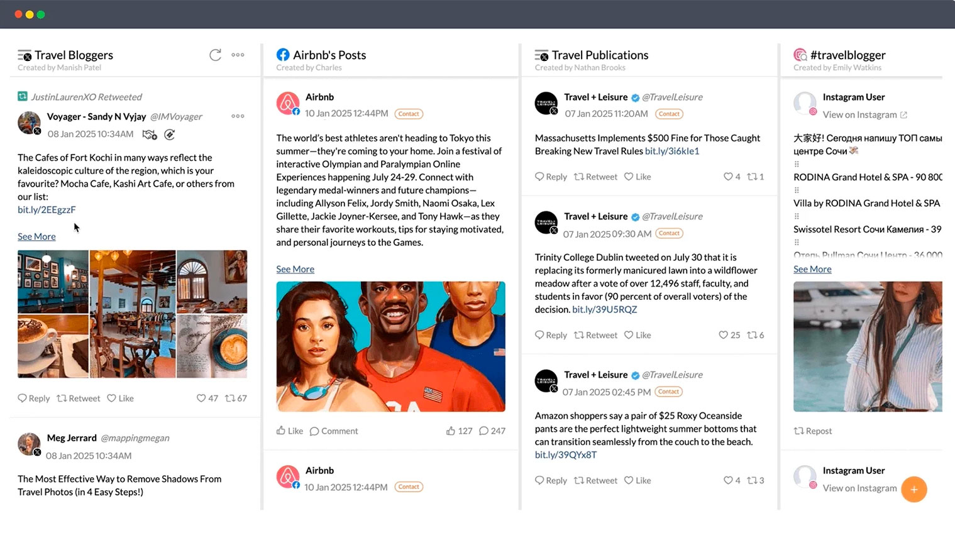Comment on Airbnb's Olympian post
Image resolution: width=955 pixels, height=550 pixels.
(333, 431)
